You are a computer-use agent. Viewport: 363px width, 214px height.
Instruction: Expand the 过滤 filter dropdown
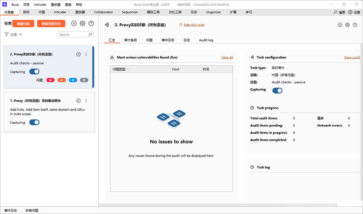[x=13, y=34]
